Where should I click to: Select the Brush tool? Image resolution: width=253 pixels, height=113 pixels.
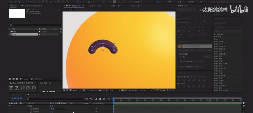[x=51, y=2]
